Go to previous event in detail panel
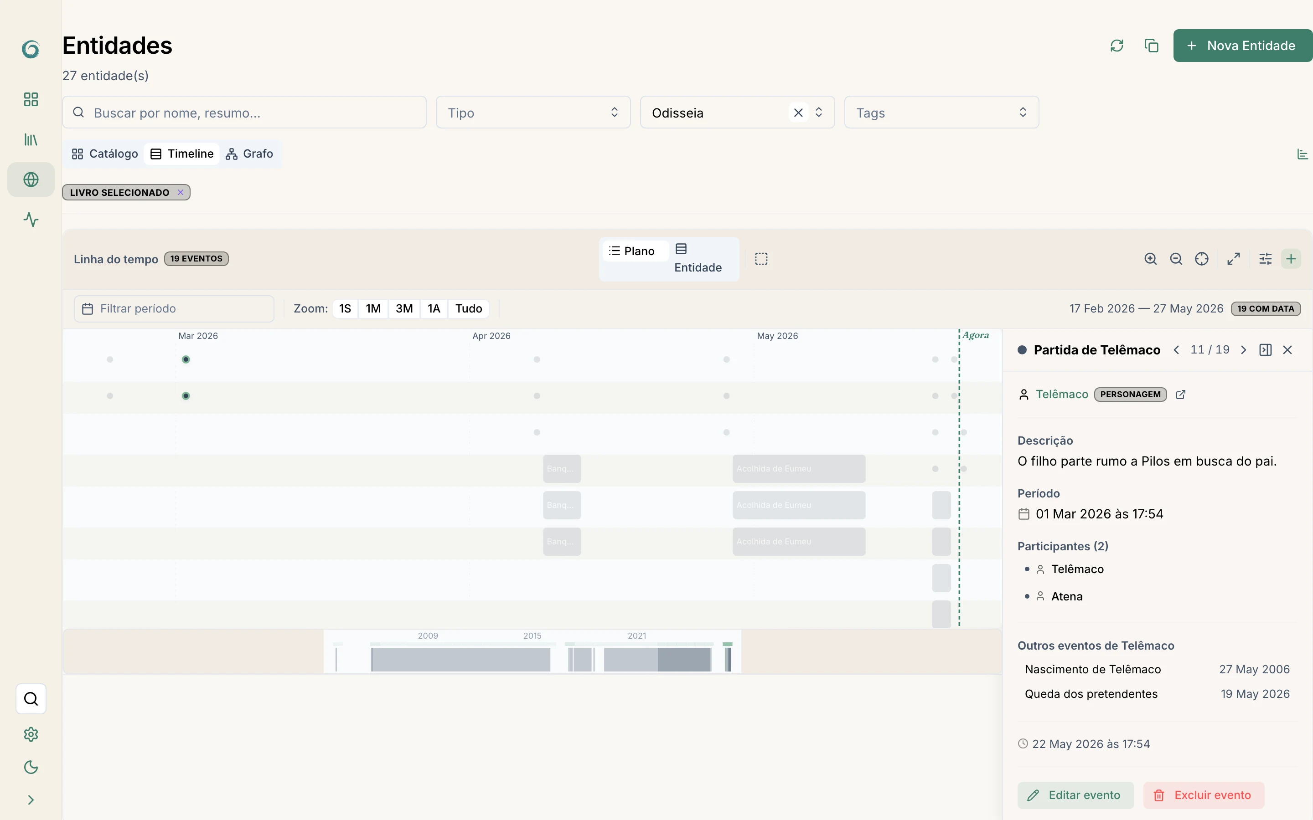This screenshot has width=1313, height=820. point(1176,350)
